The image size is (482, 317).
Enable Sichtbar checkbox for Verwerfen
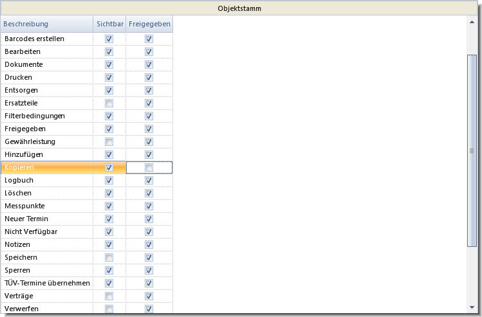coord(109,309)
